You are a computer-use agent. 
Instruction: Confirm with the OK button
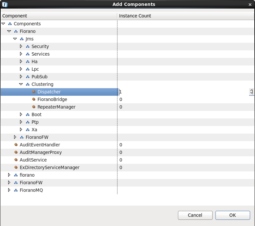coord(233,215)
